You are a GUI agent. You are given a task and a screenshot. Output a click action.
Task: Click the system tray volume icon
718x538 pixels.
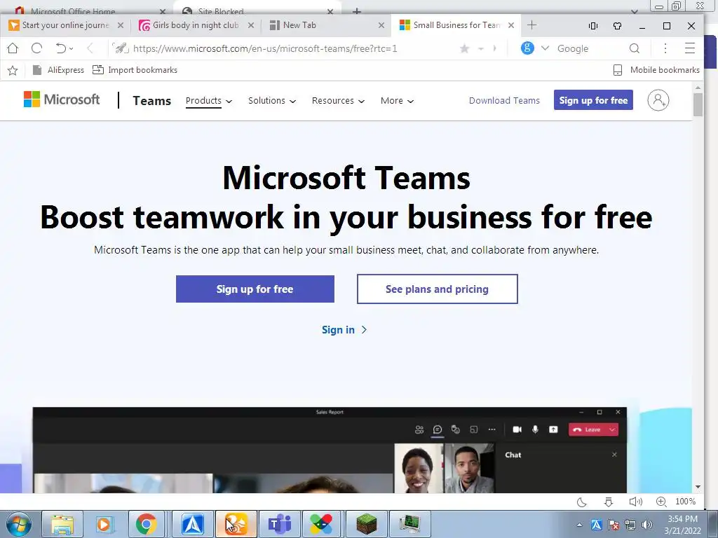point(647,525)
